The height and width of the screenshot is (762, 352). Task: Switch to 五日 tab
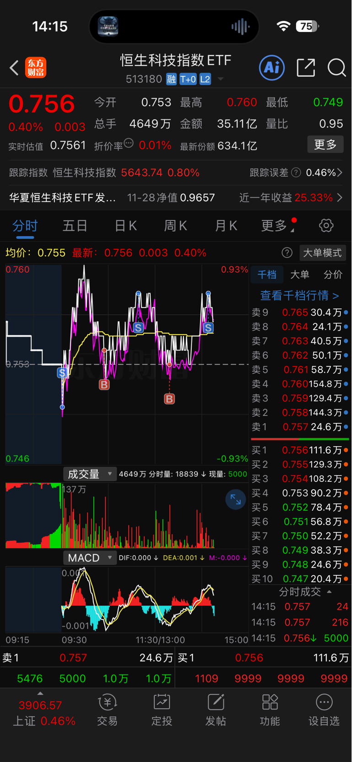tap(75, 226)
